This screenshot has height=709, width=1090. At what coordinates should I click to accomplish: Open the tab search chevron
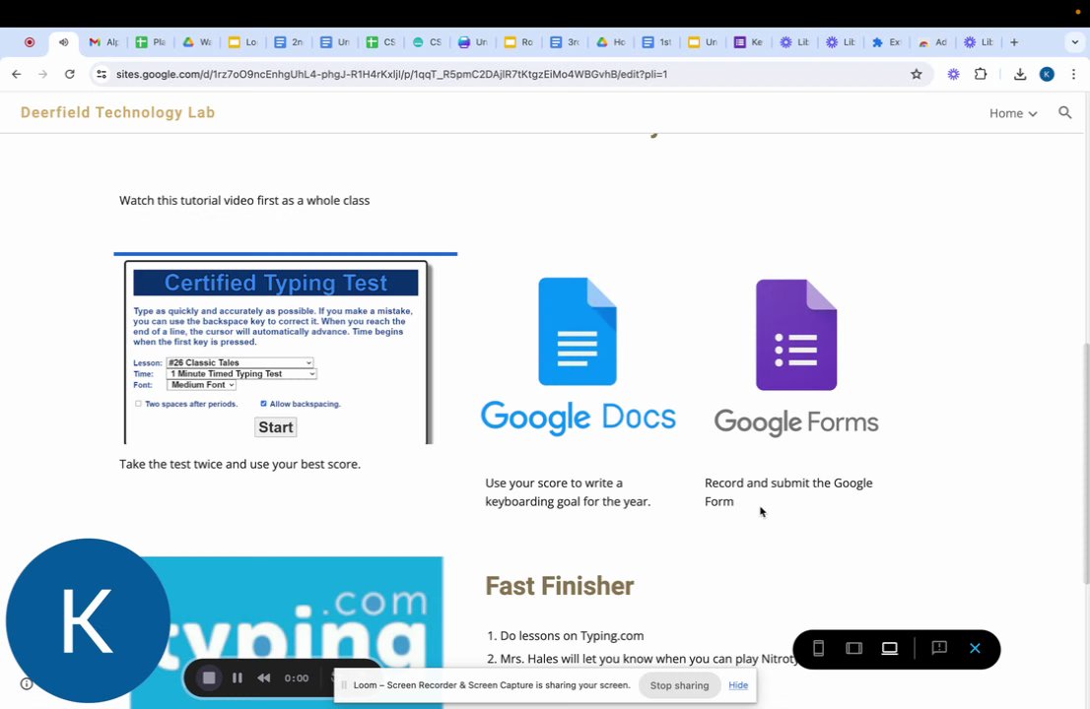click(x=1074, y=42)
